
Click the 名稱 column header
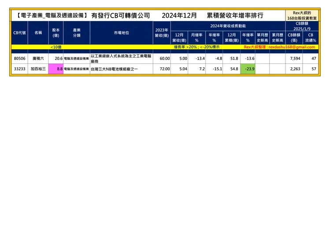coord(38,33)
